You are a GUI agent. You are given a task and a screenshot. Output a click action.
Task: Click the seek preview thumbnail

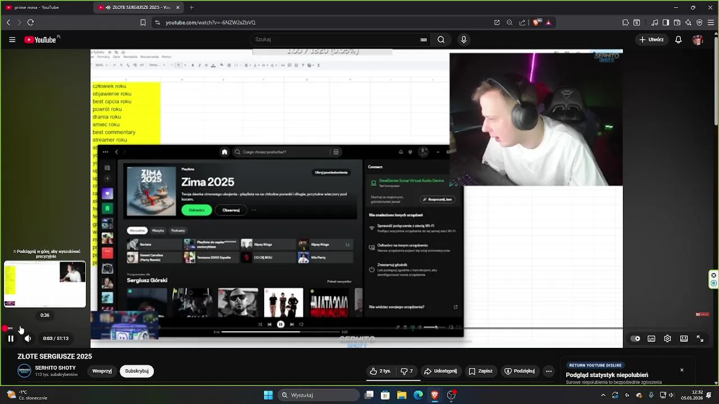click(x=45, y=284)
